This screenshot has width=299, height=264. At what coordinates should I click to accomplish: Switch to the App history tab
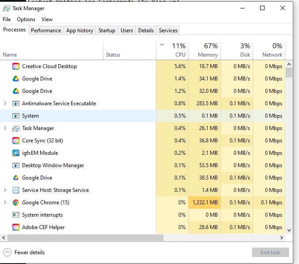tap(79, 31)
